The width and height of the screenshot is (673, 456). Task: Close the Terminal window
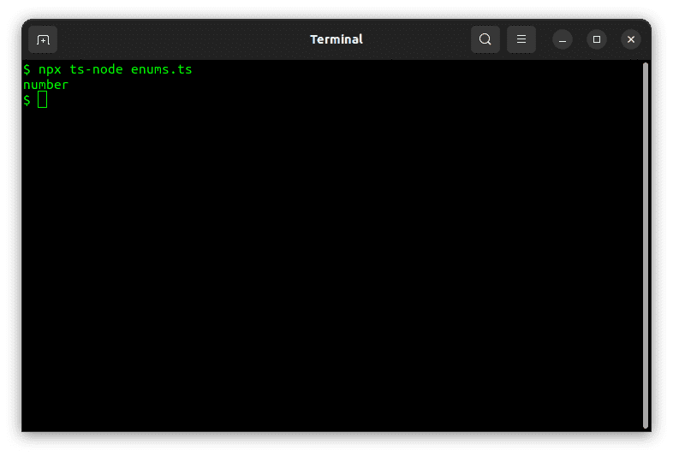click(630, 39)
